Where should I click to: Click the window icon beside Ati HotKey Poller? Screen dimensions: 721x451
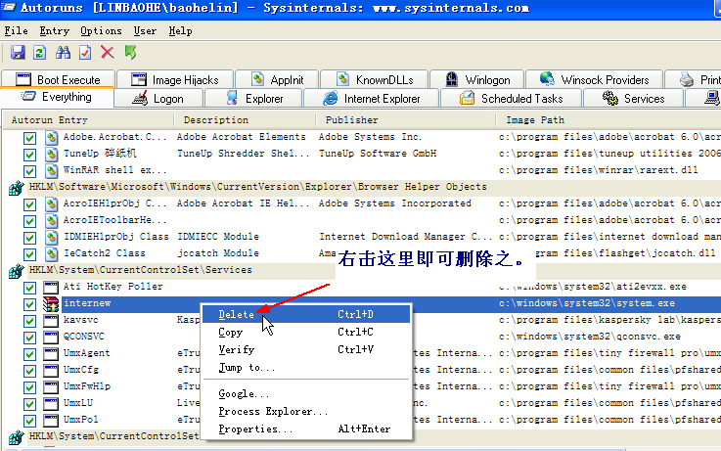point(51,288)
